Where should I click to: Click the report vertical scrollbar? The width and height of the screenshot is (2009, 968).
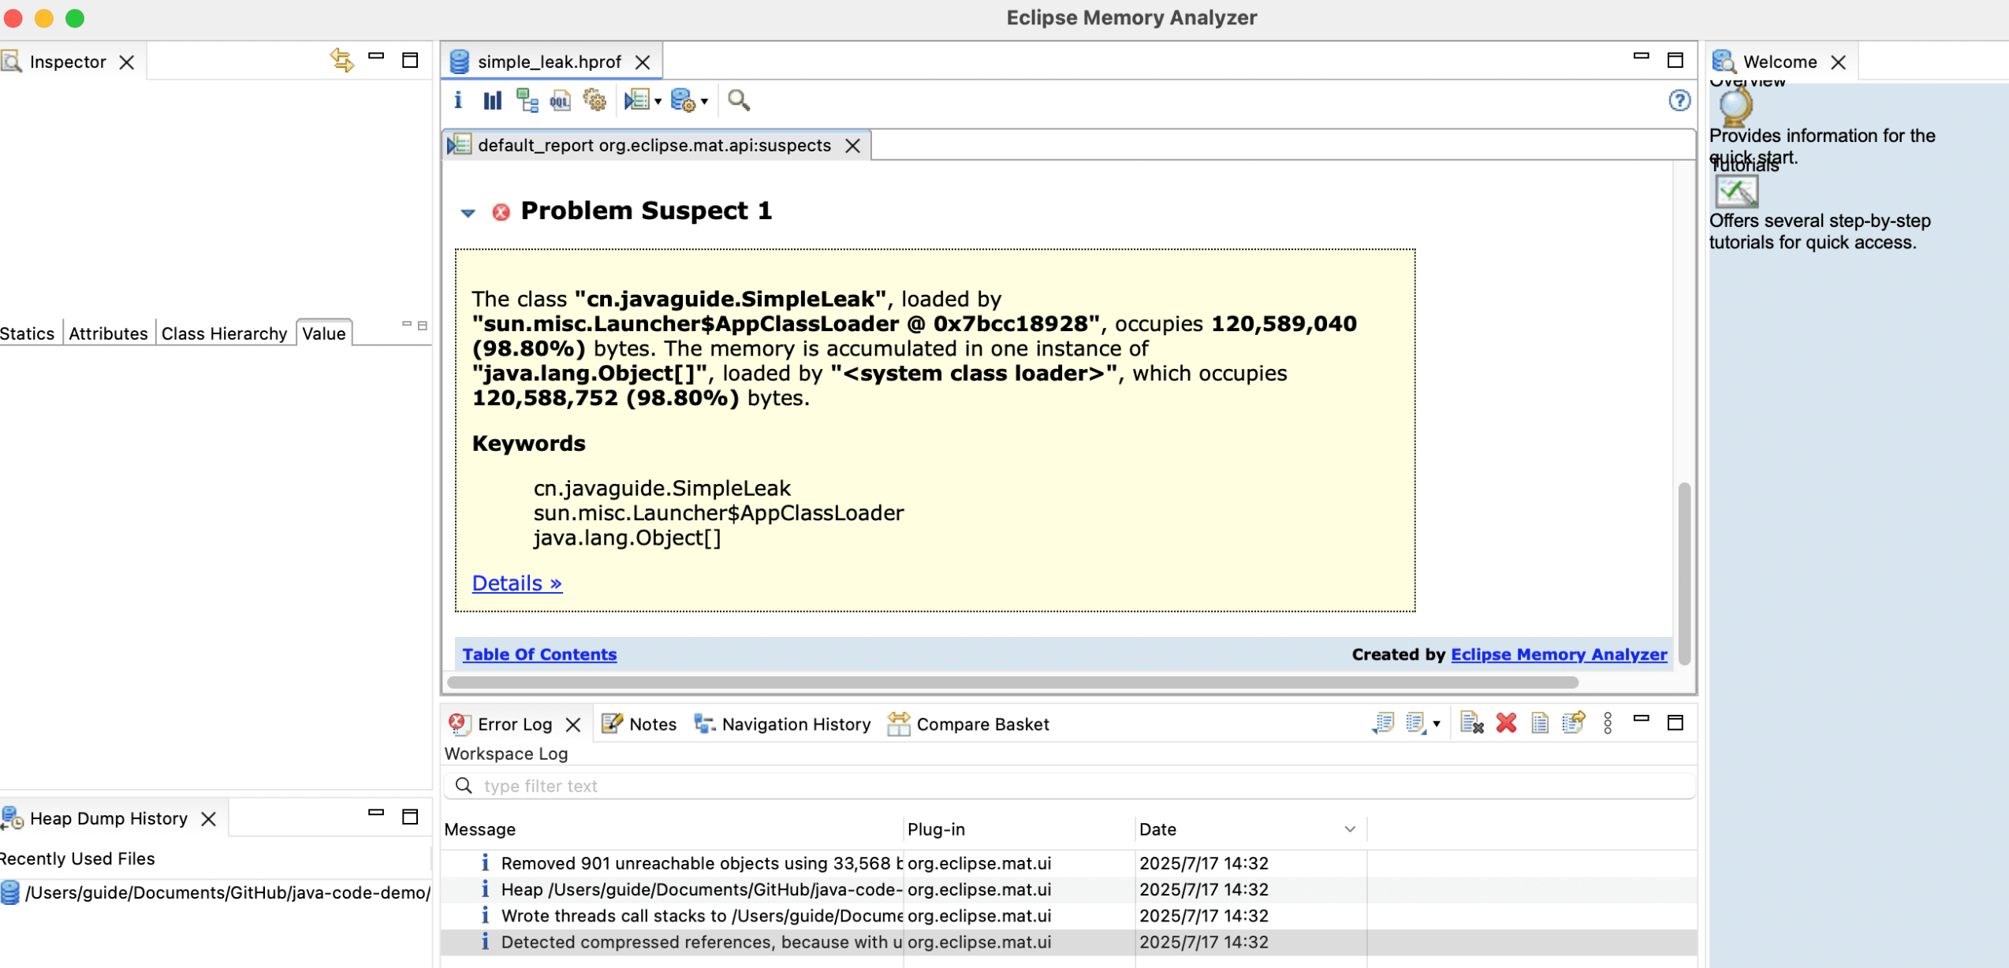[1684, 571]
